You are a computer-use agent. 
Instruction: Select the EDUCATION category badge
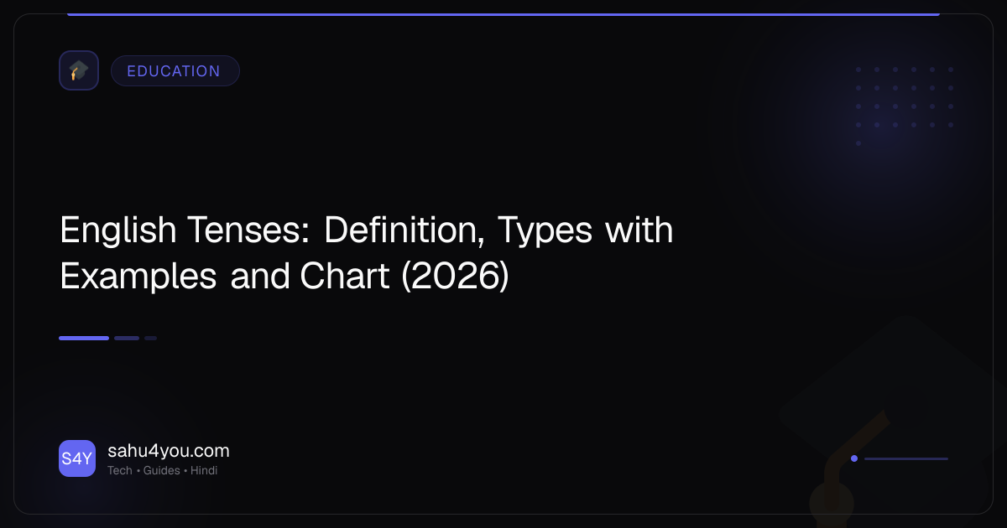coord(175,71)
